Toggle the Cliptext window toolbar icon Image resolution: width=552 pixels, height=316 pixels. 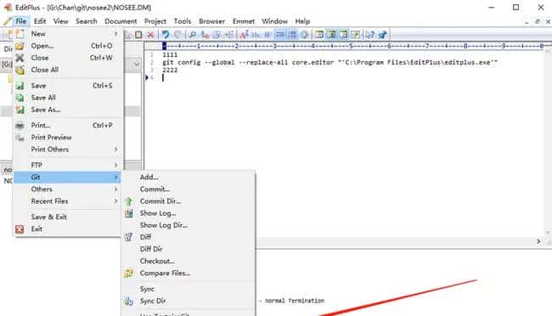tap(331, 35)
